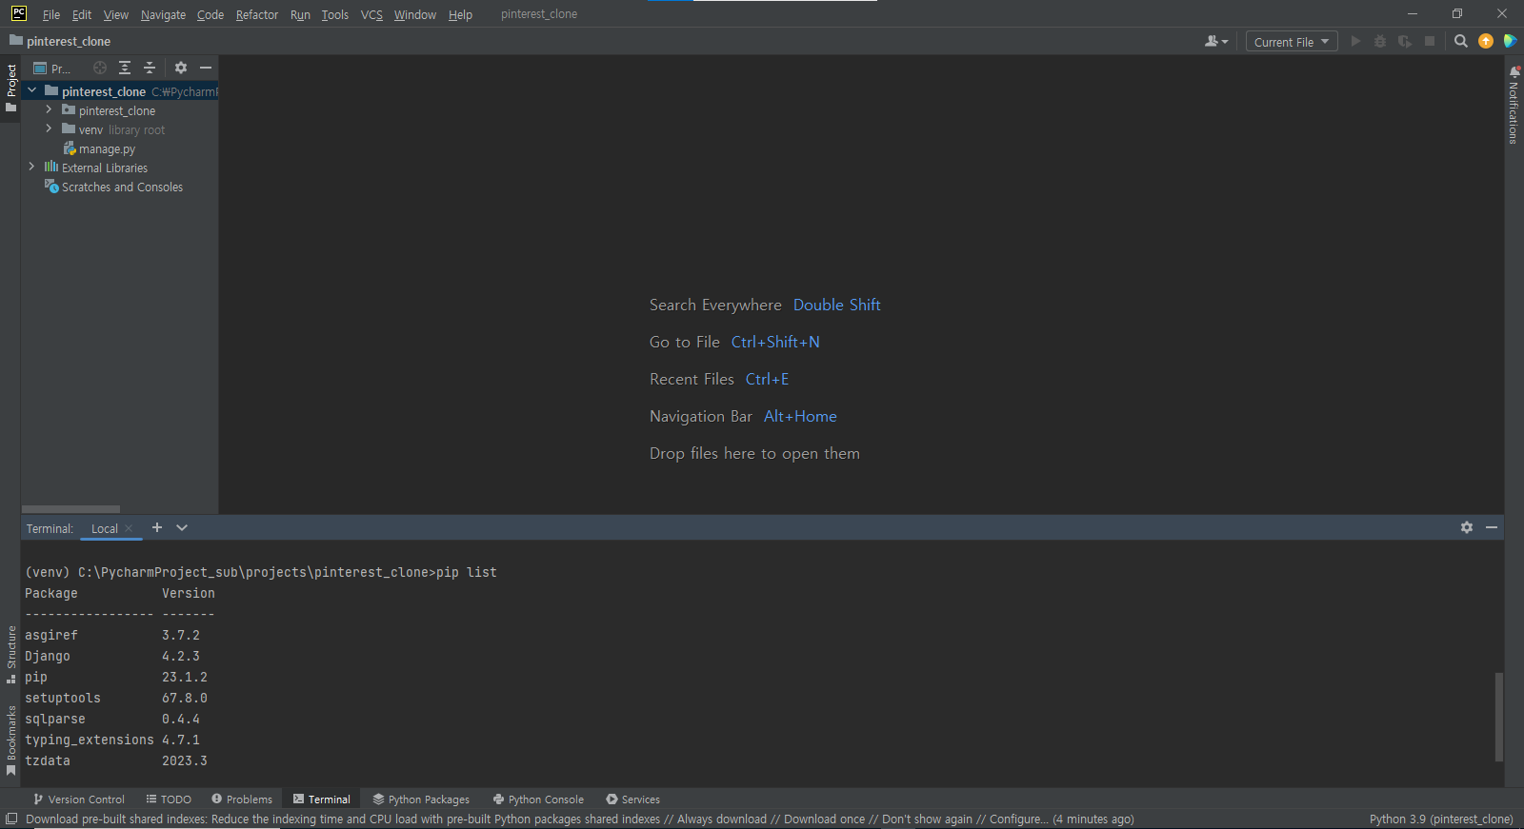Collapse the pinterest_clone root folder
The height and width of the screenshot is (829, 1524).
31,91
